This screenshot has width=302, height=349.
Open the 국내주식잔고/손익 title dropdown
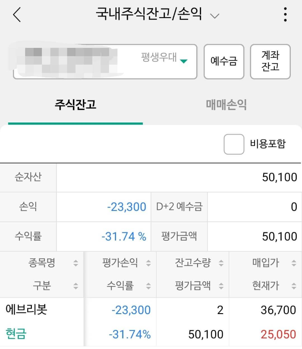(214, 15)
